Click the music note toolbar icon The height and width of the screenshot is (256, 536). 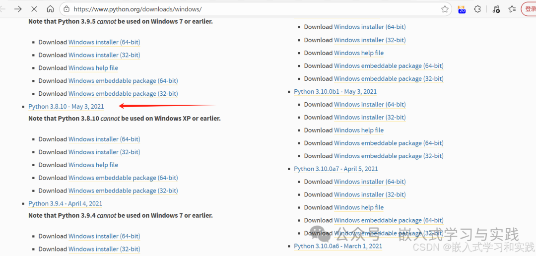click(x=496, y=9)
